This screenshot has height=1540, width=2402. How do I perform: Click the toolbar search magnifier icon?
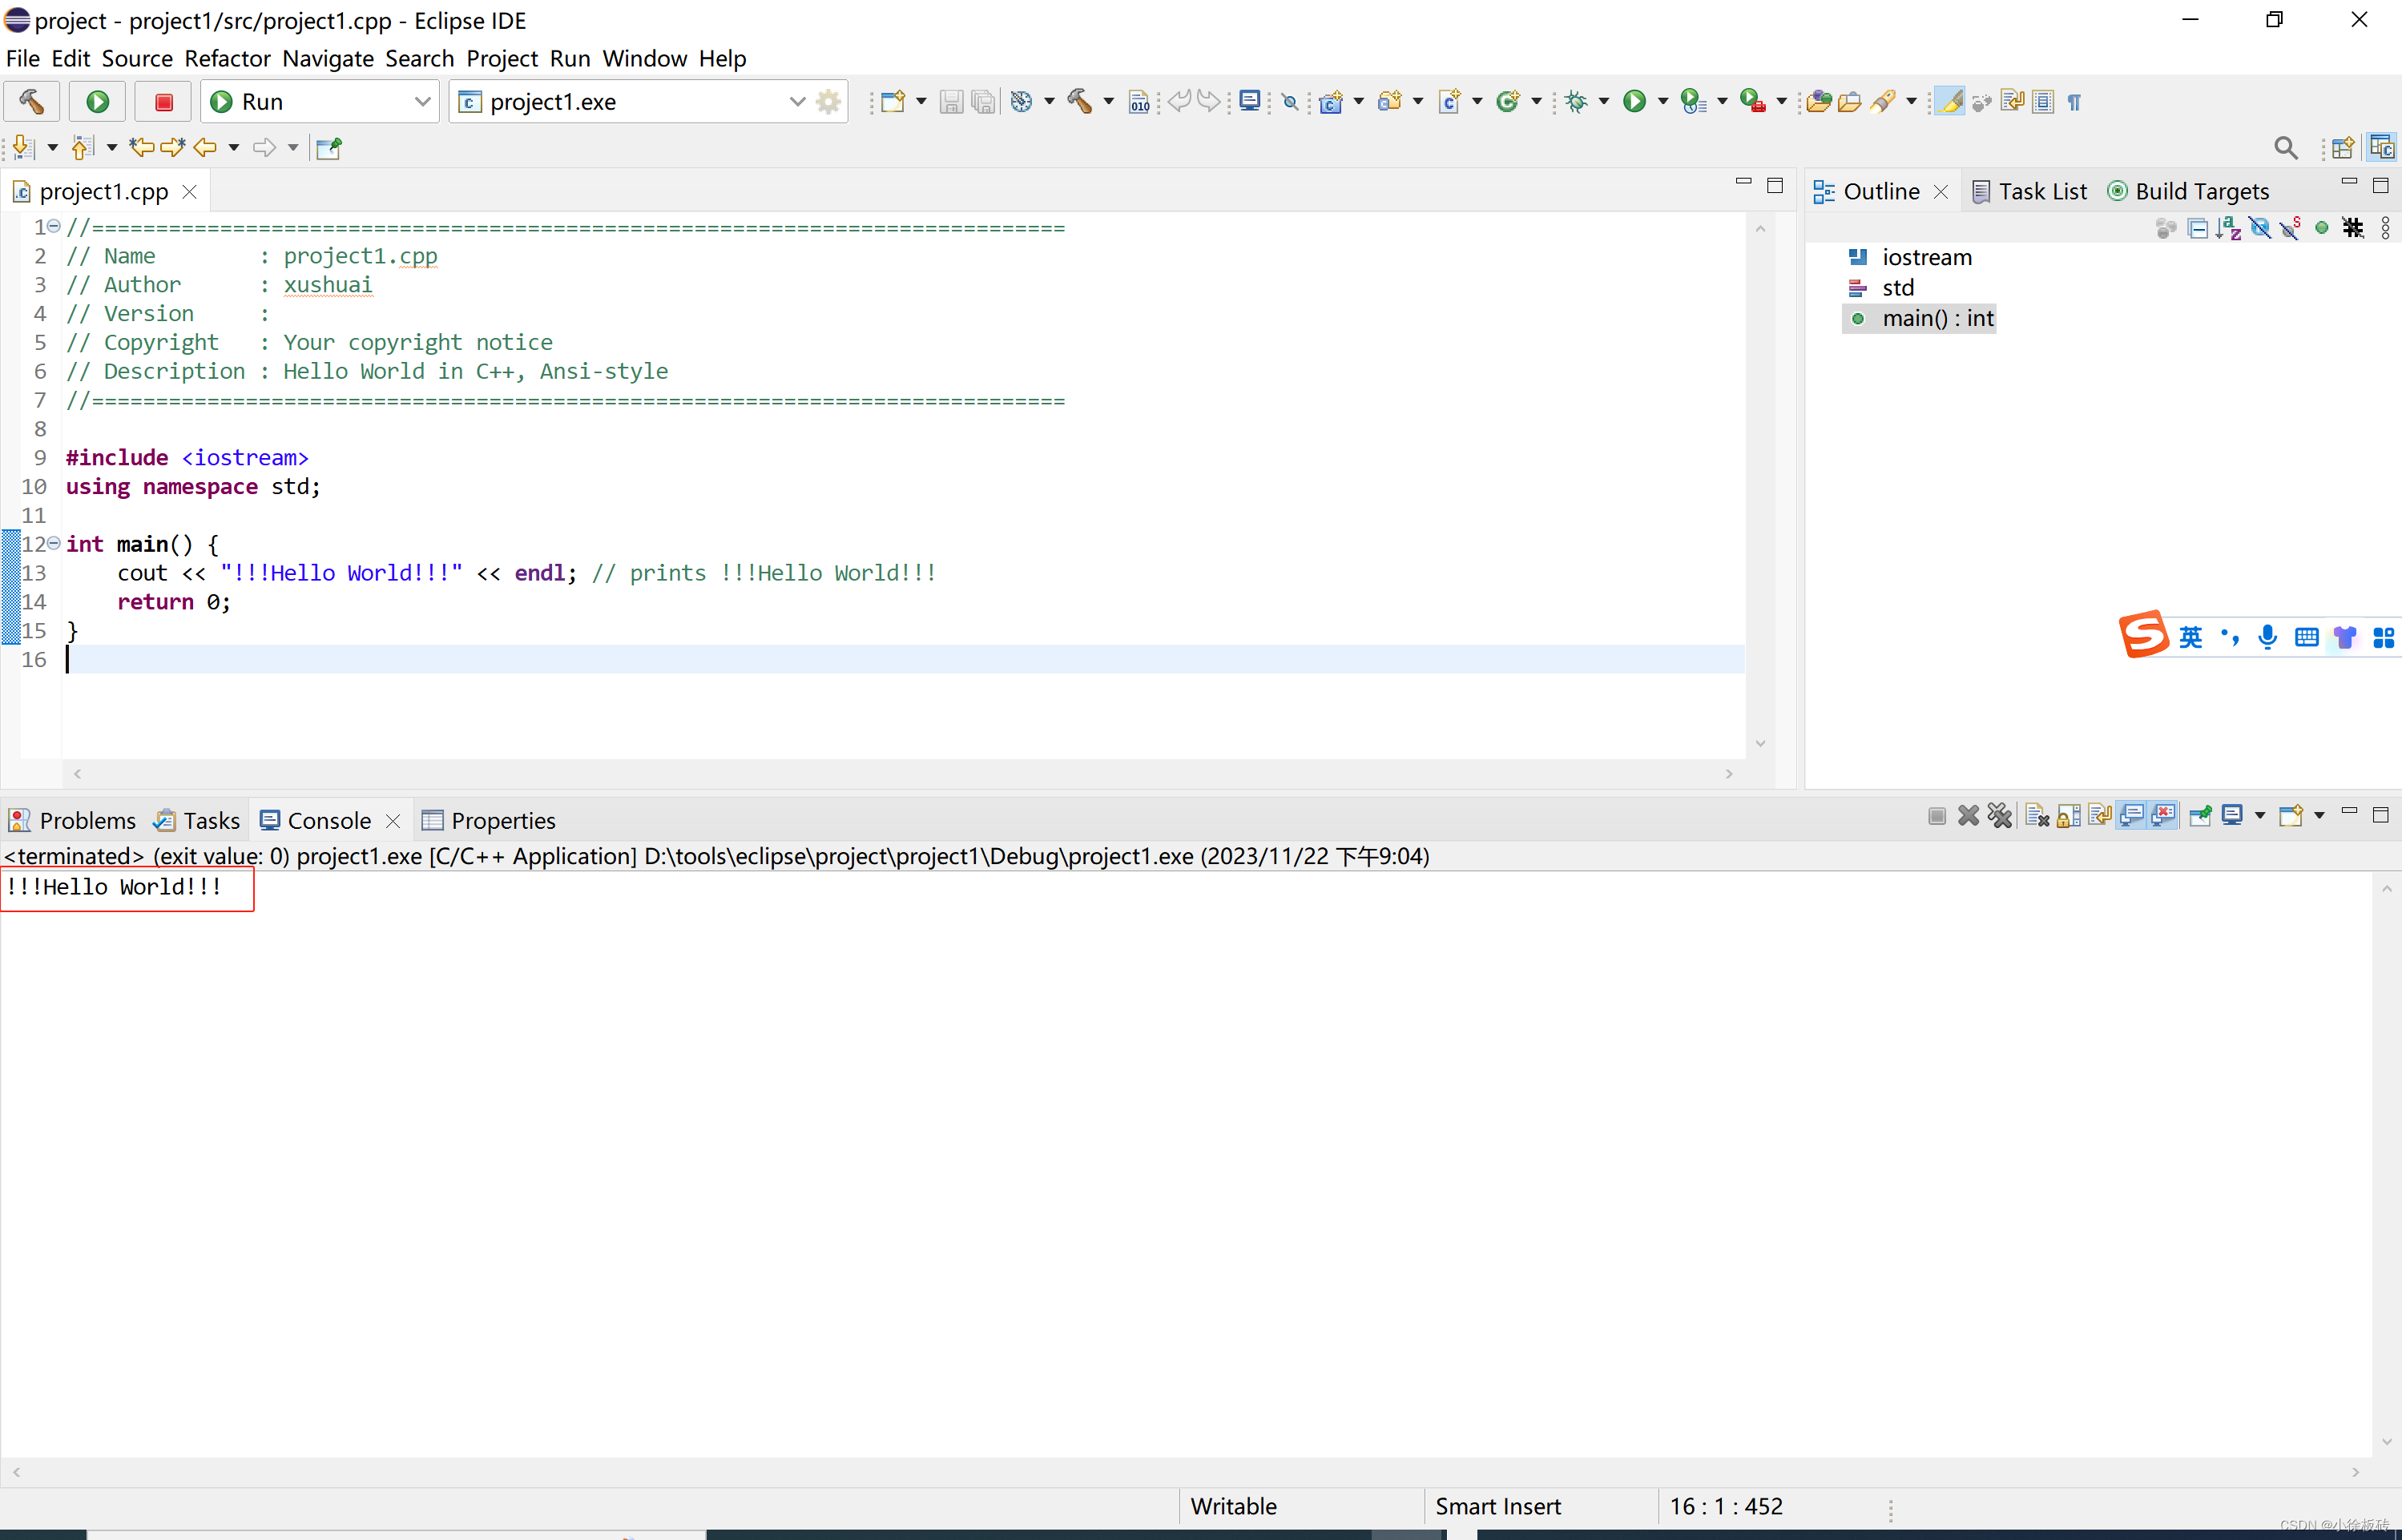pos(2285,148)
